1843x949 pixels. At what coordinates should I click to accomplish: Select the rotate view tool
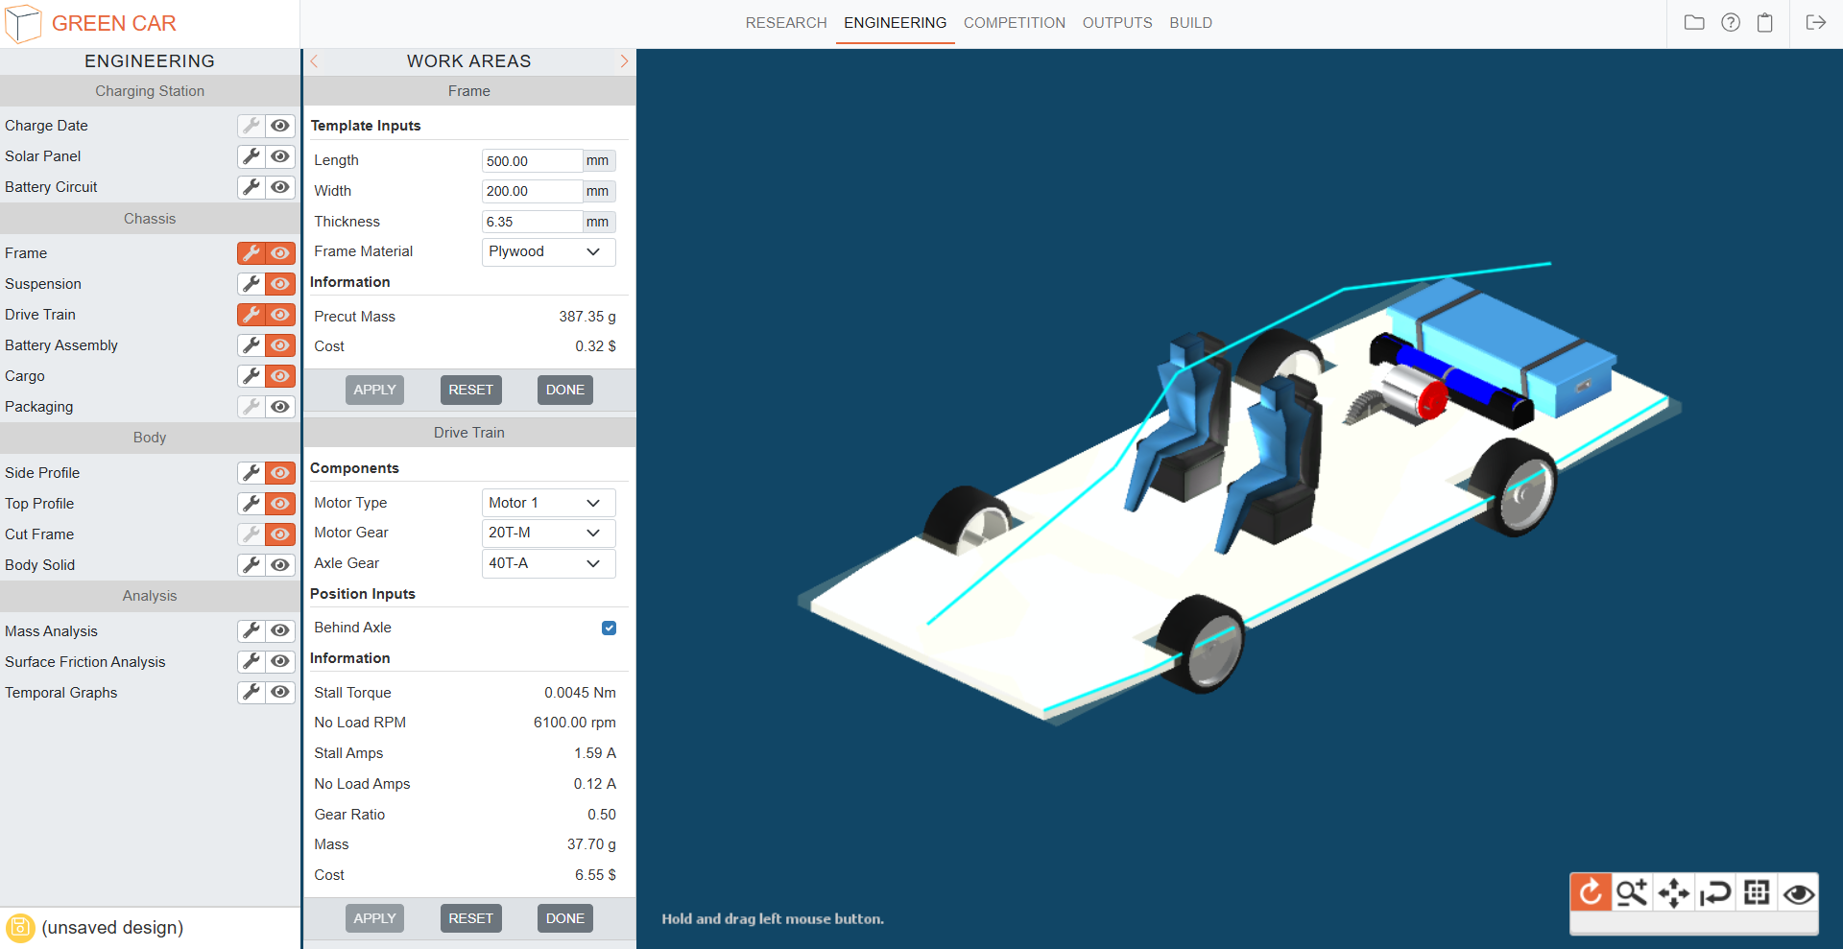[x=1591, y=893]
